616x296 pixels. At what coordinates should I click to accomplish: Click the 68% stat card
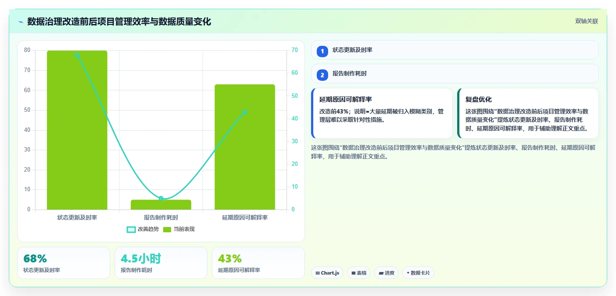click(63, 263)
